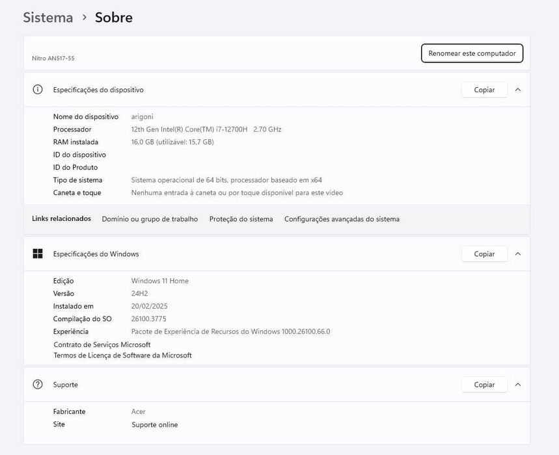Collapse the Especificações do dispositivo section

518,90
